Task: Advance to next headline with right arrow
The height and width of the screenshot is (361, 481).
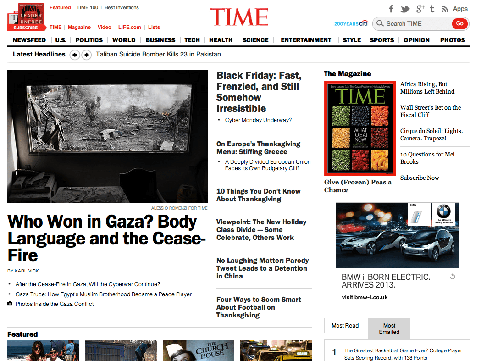Action: (86, 55)
